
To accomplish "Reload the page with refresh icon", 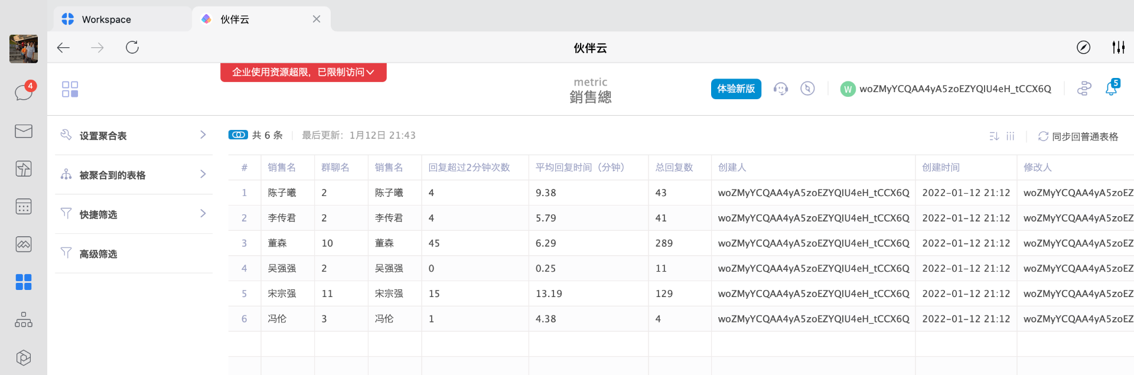I will pyautogui.click(x=132, y=47).
